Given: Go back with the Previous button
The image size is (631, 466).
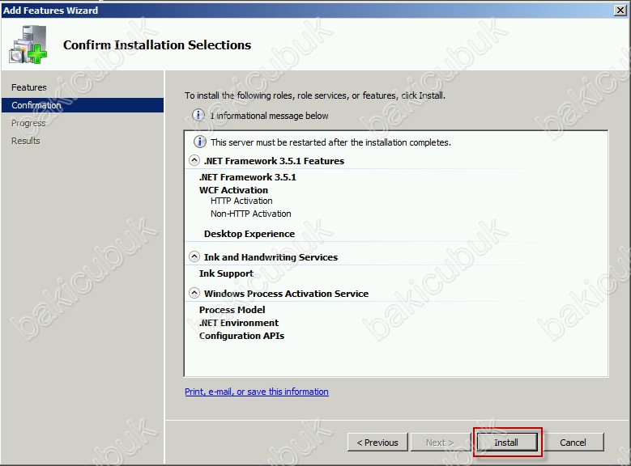Looking at the screenshot, I should [x=377, y=443].
